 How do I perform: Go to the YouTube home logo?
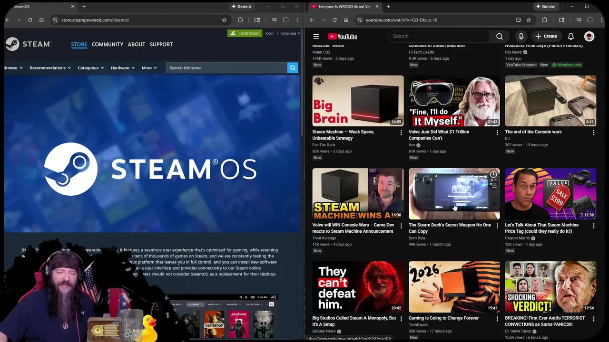(343, 37)
